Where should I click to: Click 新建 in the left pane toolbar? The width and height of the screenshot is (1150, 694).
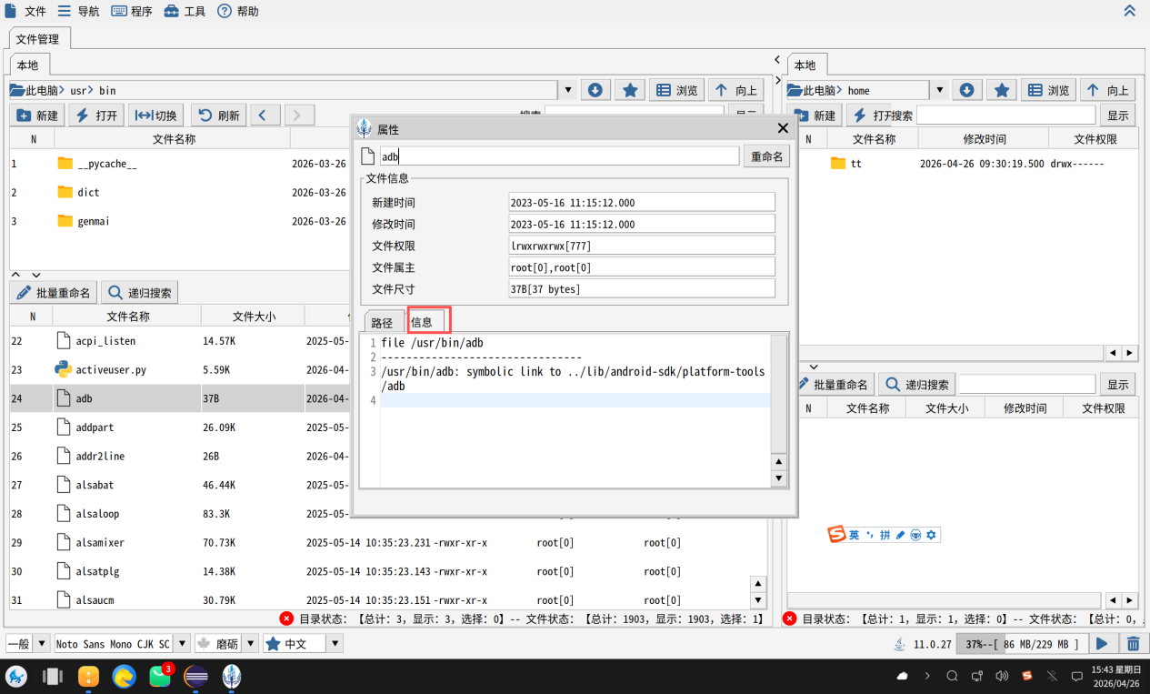point(37,116)
